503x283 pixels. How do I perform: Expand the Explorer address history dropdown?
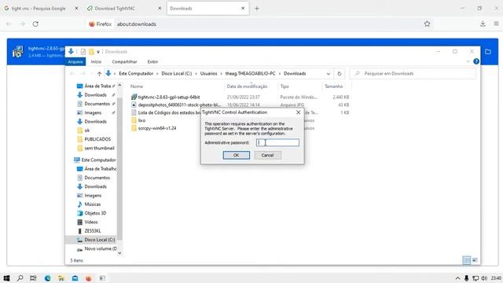[x=329, y=74]
